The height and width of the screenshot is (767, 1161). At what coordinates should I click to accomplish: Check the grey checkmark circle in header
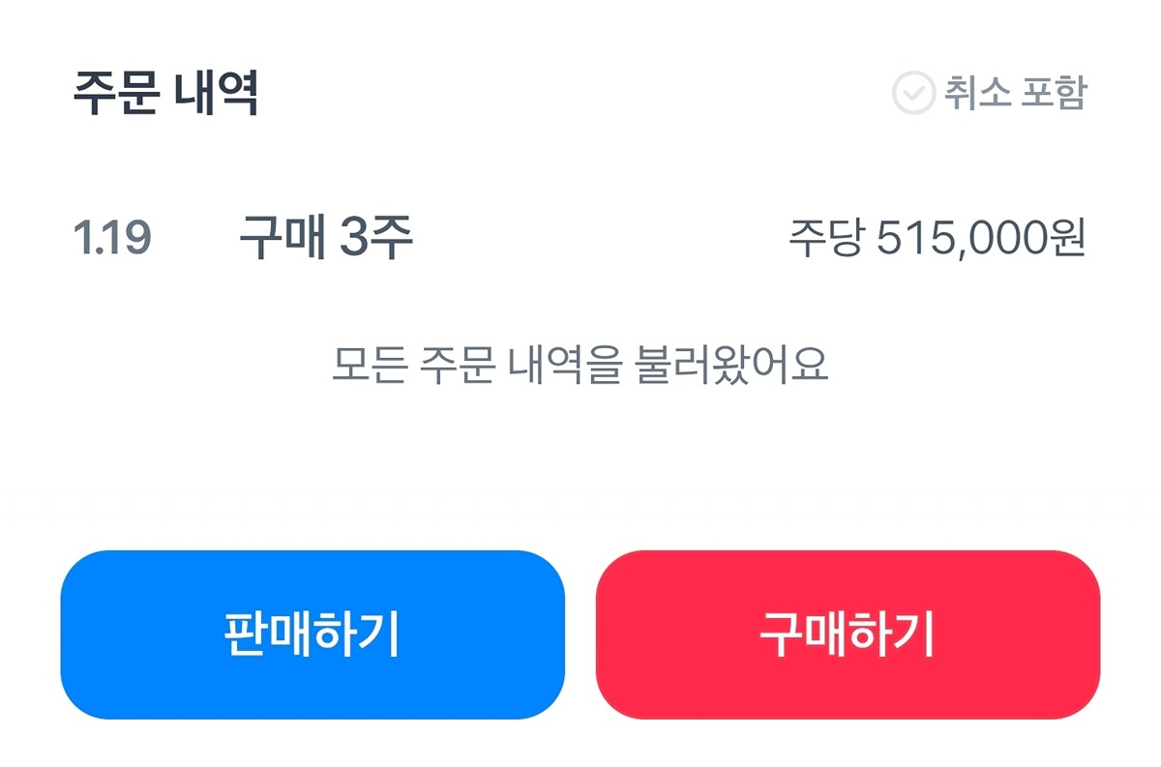[x=912, y=94]
